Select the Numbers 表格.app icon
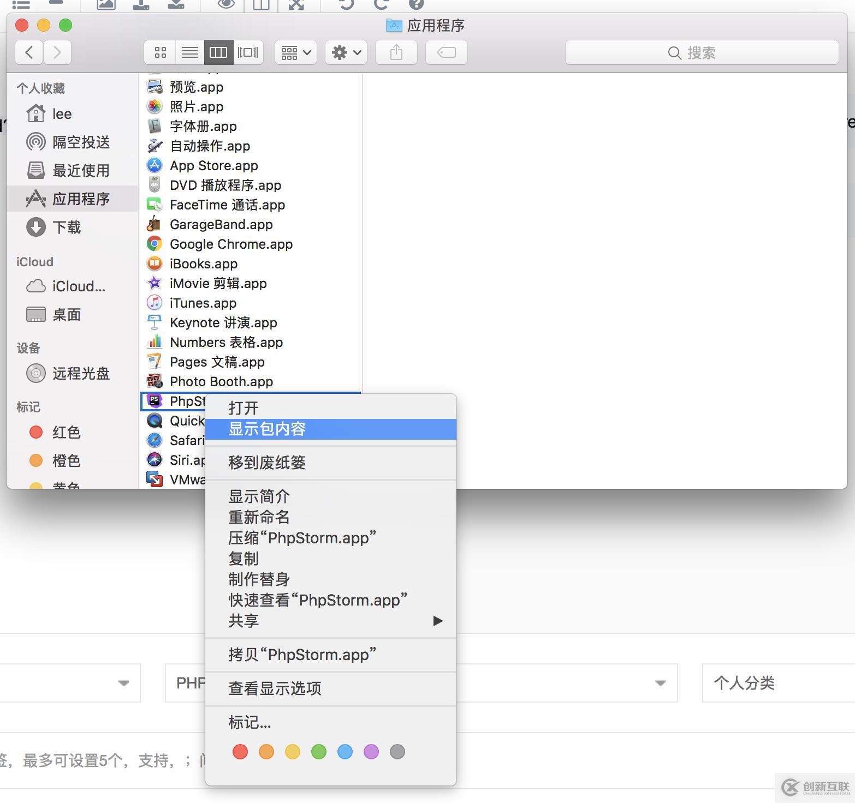 155,342
